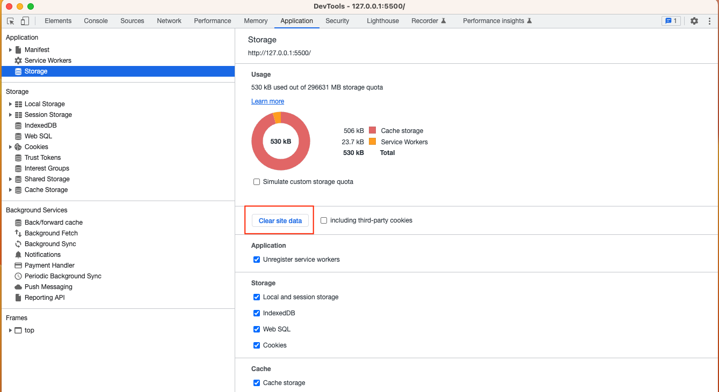This screenshot has height=392, width=719.
Task: Toggle the device toolbar icon
Action: (25, 21)
